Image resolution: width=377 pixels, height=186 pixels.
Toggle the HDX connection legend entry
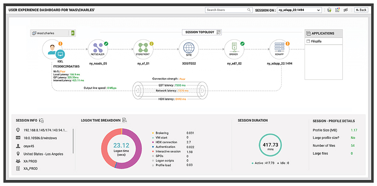coord(166,142)
